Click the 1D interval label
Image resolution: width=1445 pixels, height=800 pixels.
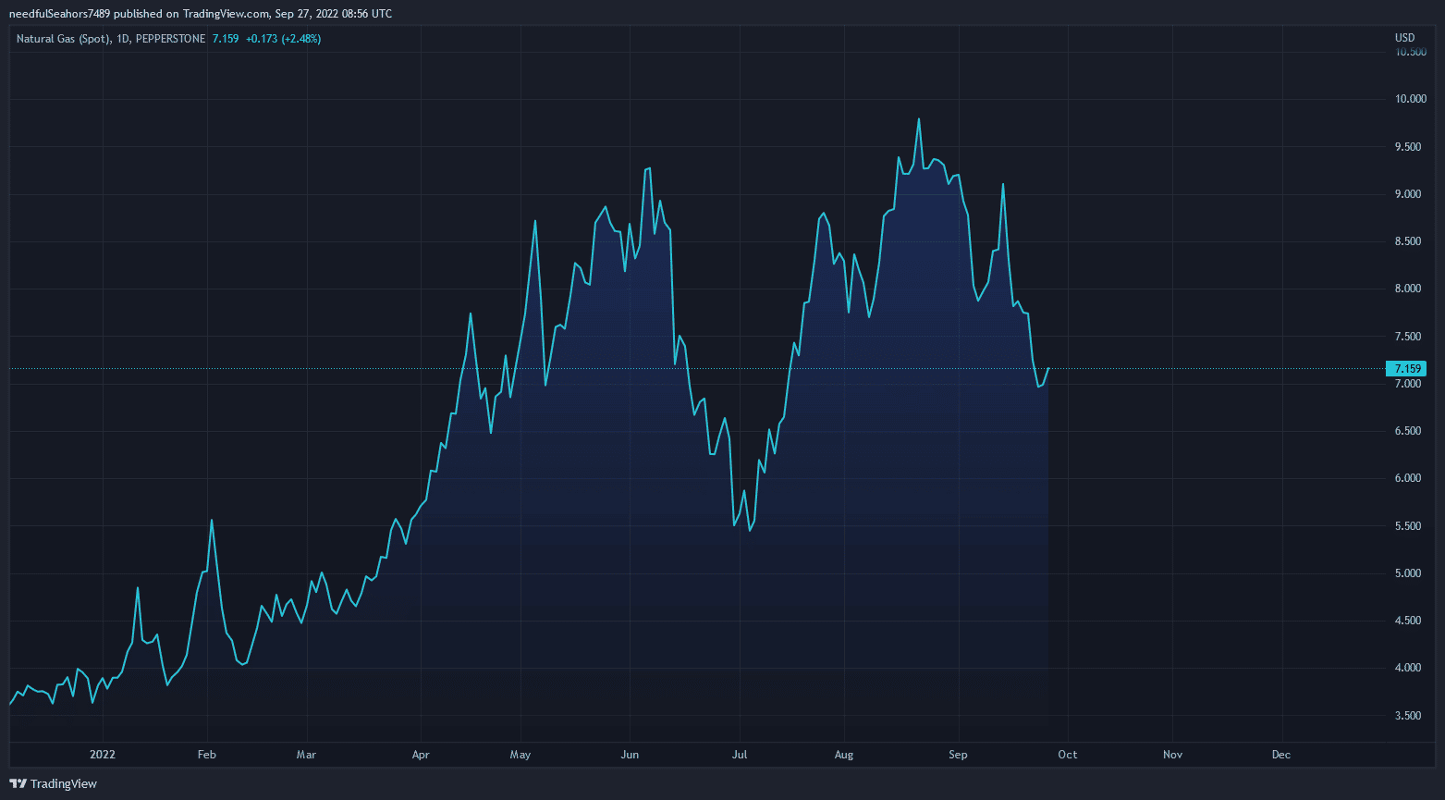pyautogui.click(x=123, y=39)
